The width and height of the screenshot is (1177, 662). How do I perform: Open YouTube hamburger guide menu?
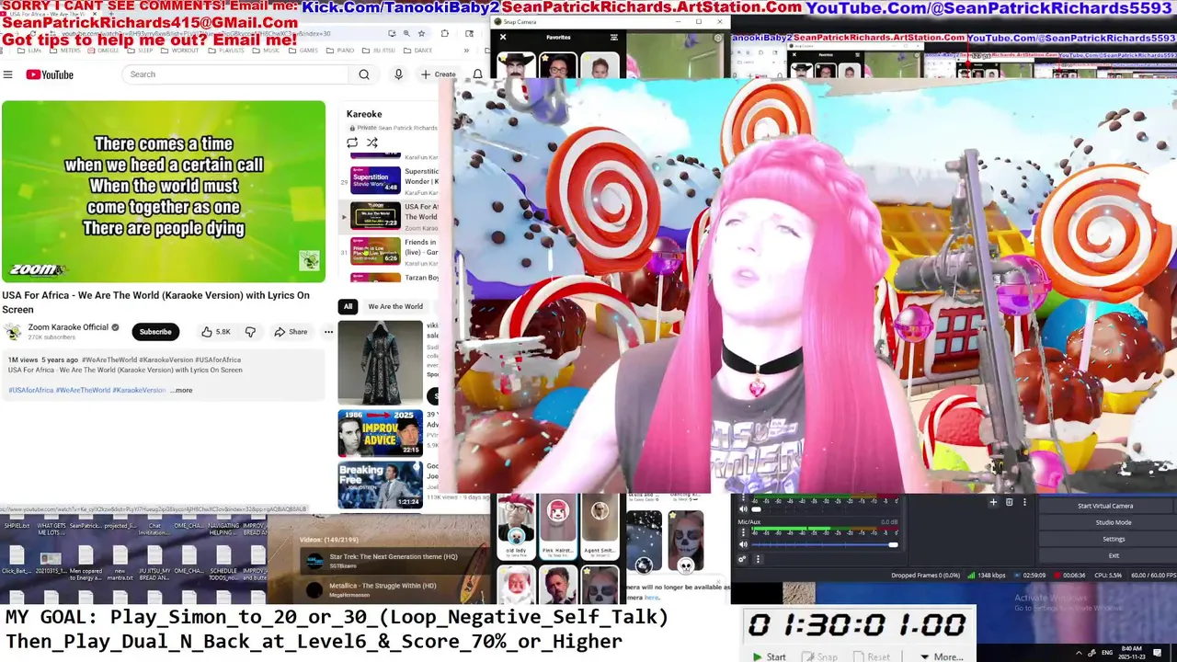click(x=8, y=74)
